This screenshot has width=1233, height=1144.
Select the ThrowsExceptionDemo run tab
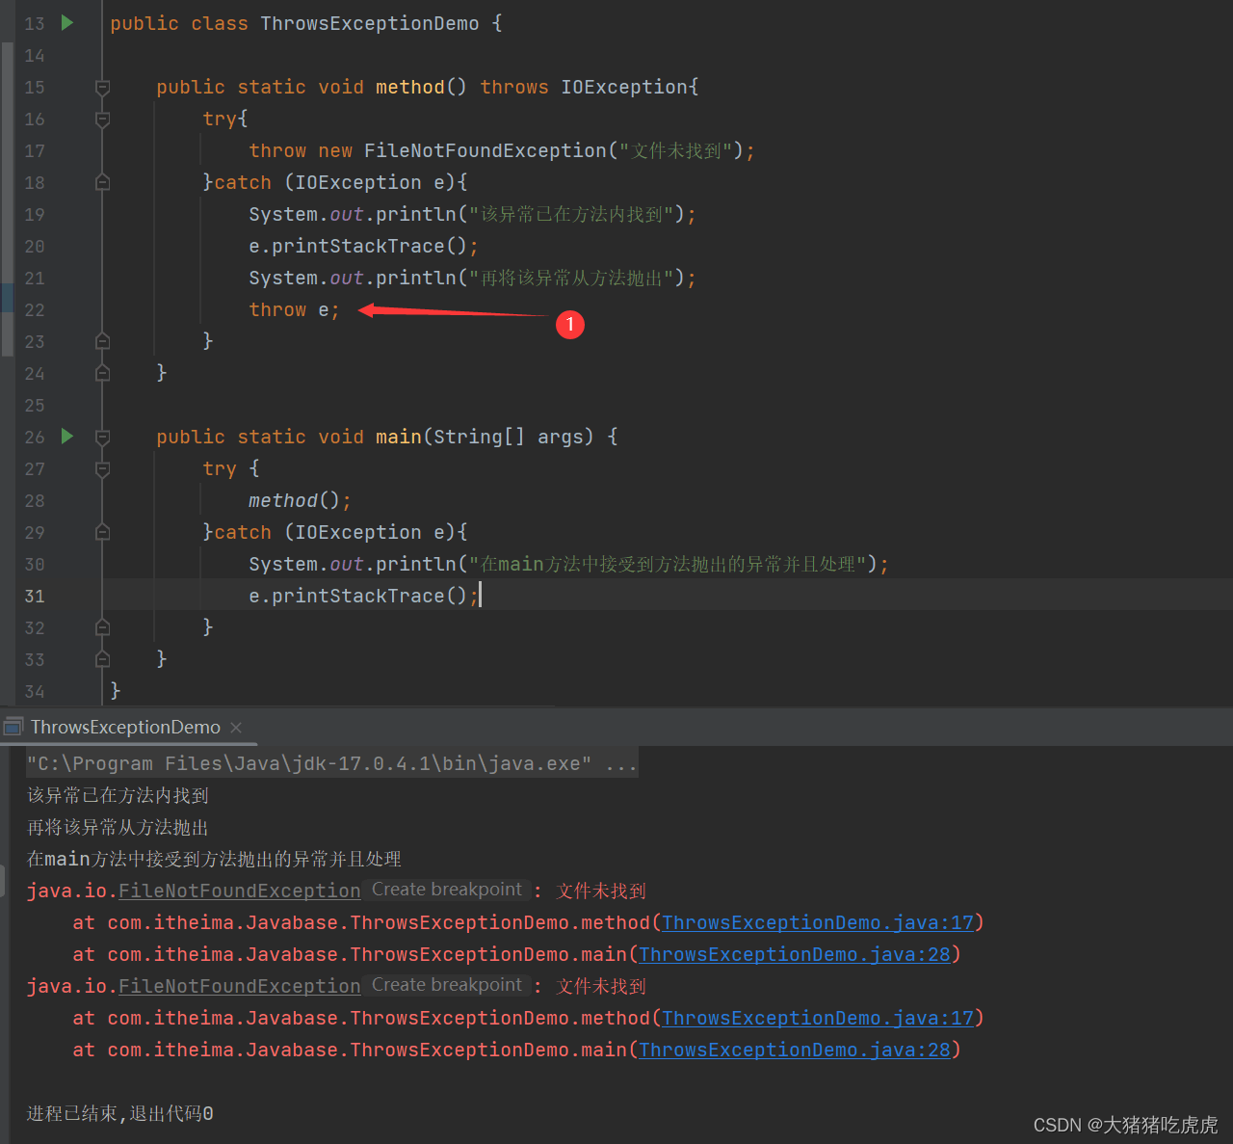(x=125, y=727)
